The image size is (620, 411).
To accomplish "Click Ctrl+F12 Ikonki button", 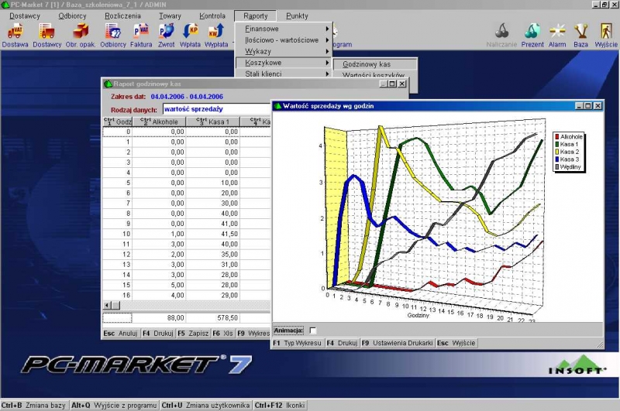I will (x=280, y=405).
